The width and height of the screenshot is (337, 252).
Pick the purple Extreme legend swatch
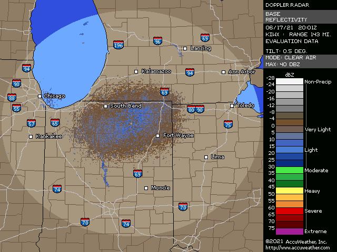[283, 232]
